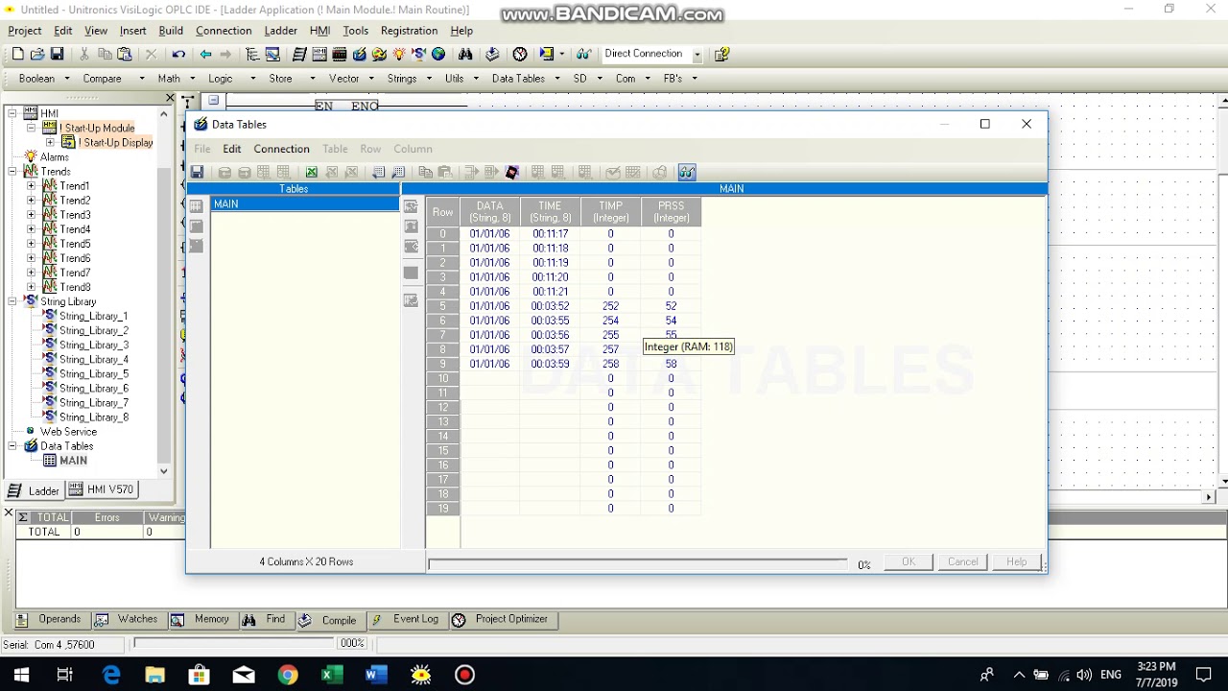Viewport: 1228px width, 691px height.
Task: Toggle online test glasses in main toolbar
Action: pyautogui.click(x=583, y=54)
